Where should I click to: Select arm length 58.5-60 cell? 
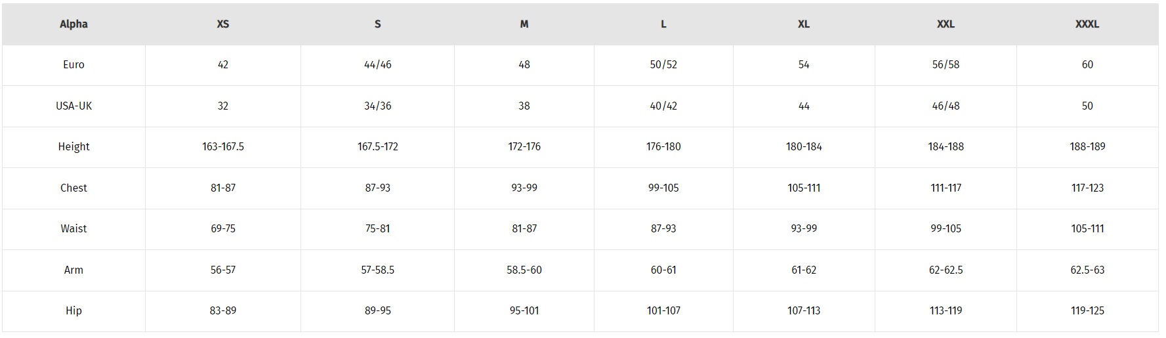pos(524,270)
